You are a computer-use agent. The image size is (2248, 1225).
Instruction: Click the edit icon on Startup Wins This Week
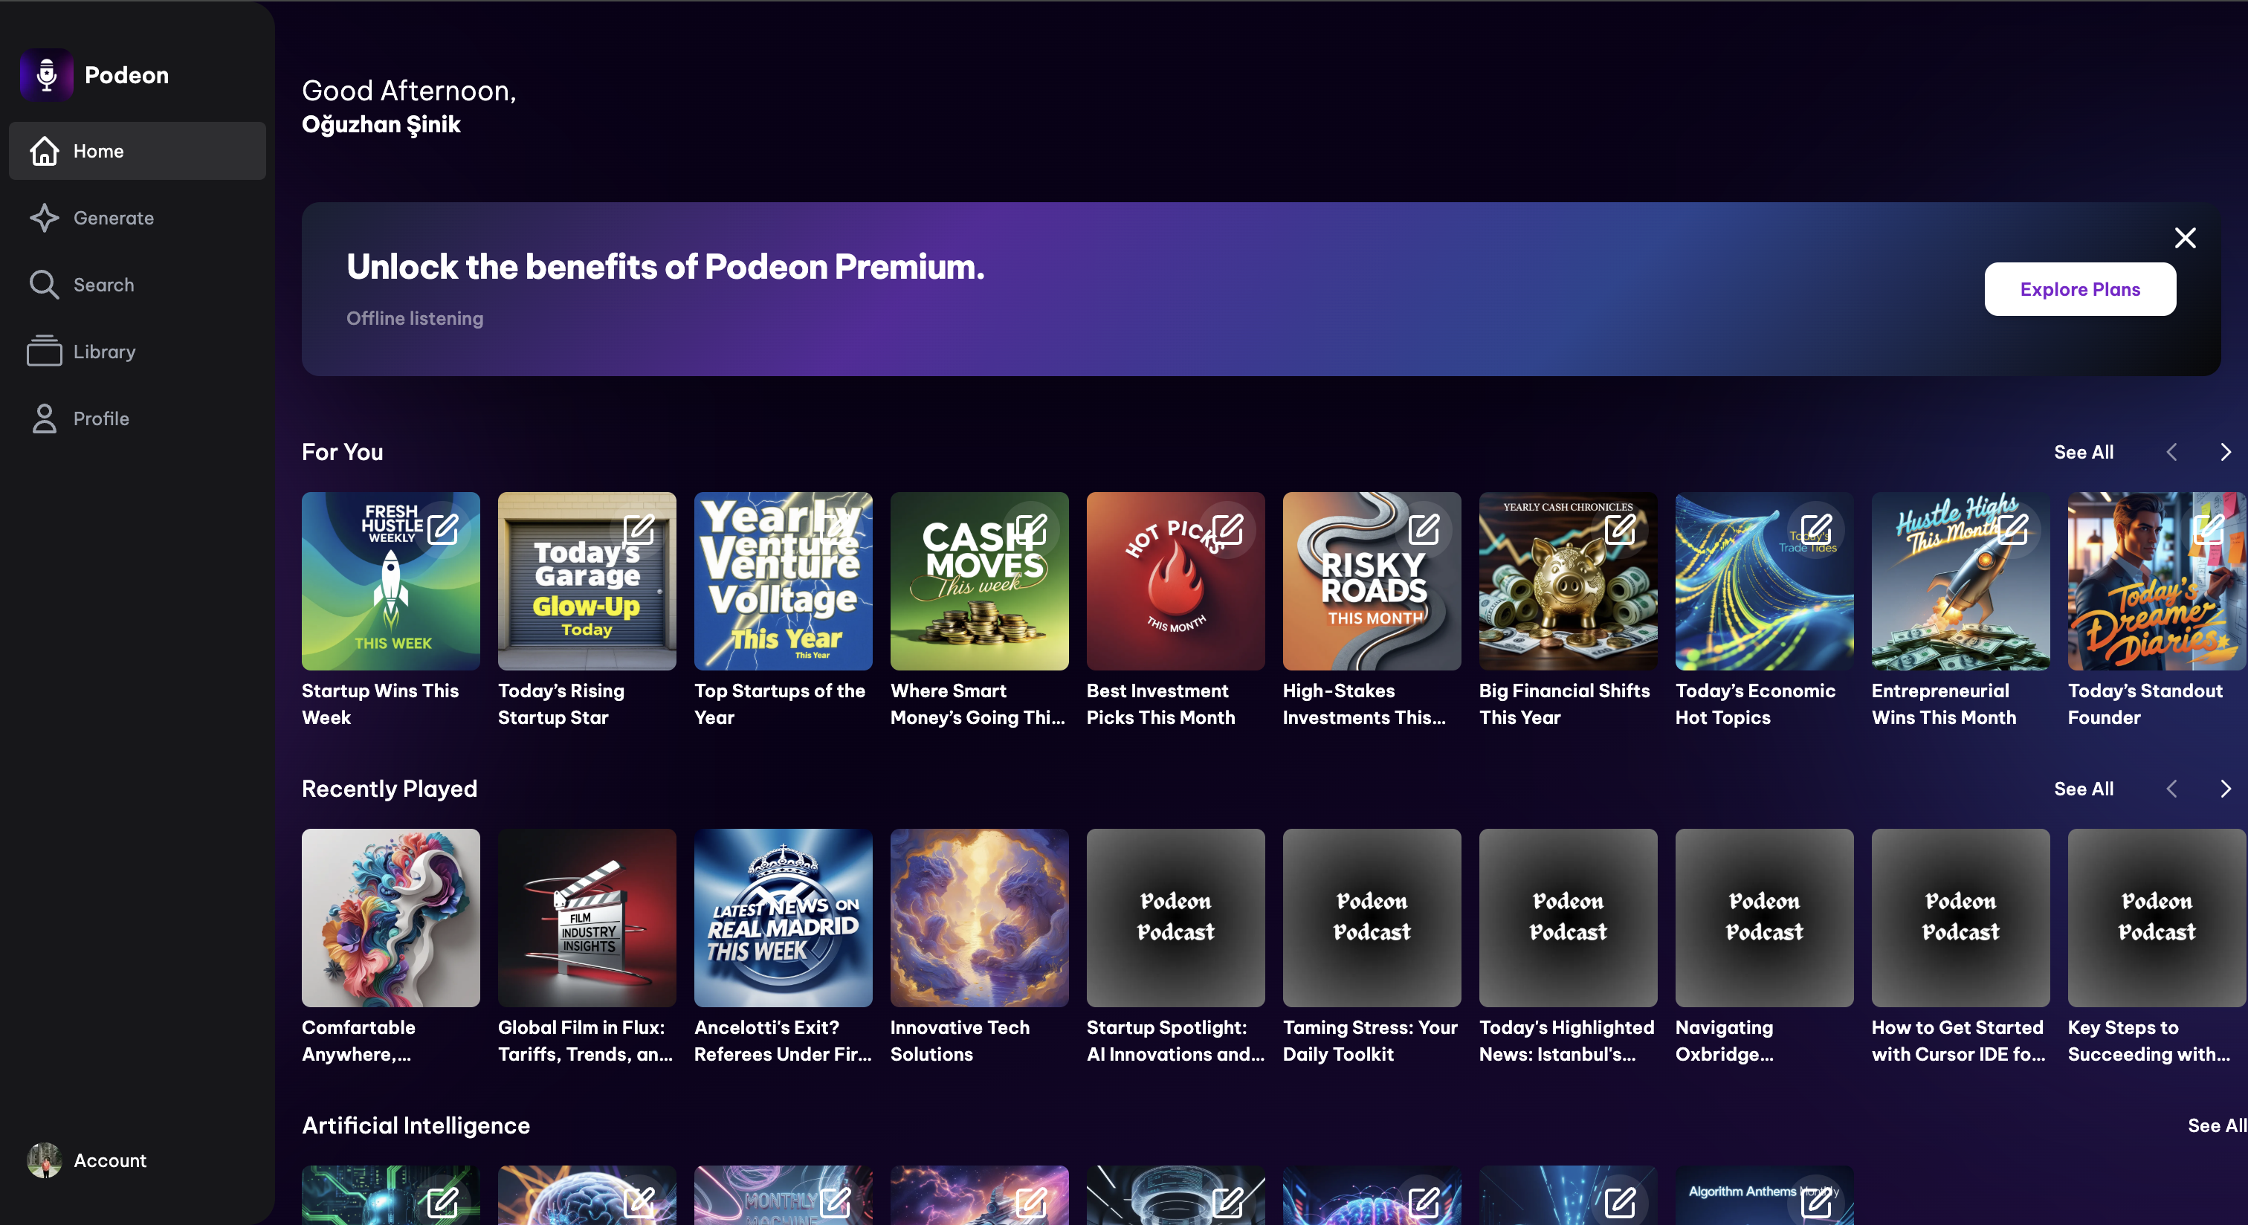tap(442, 529)
